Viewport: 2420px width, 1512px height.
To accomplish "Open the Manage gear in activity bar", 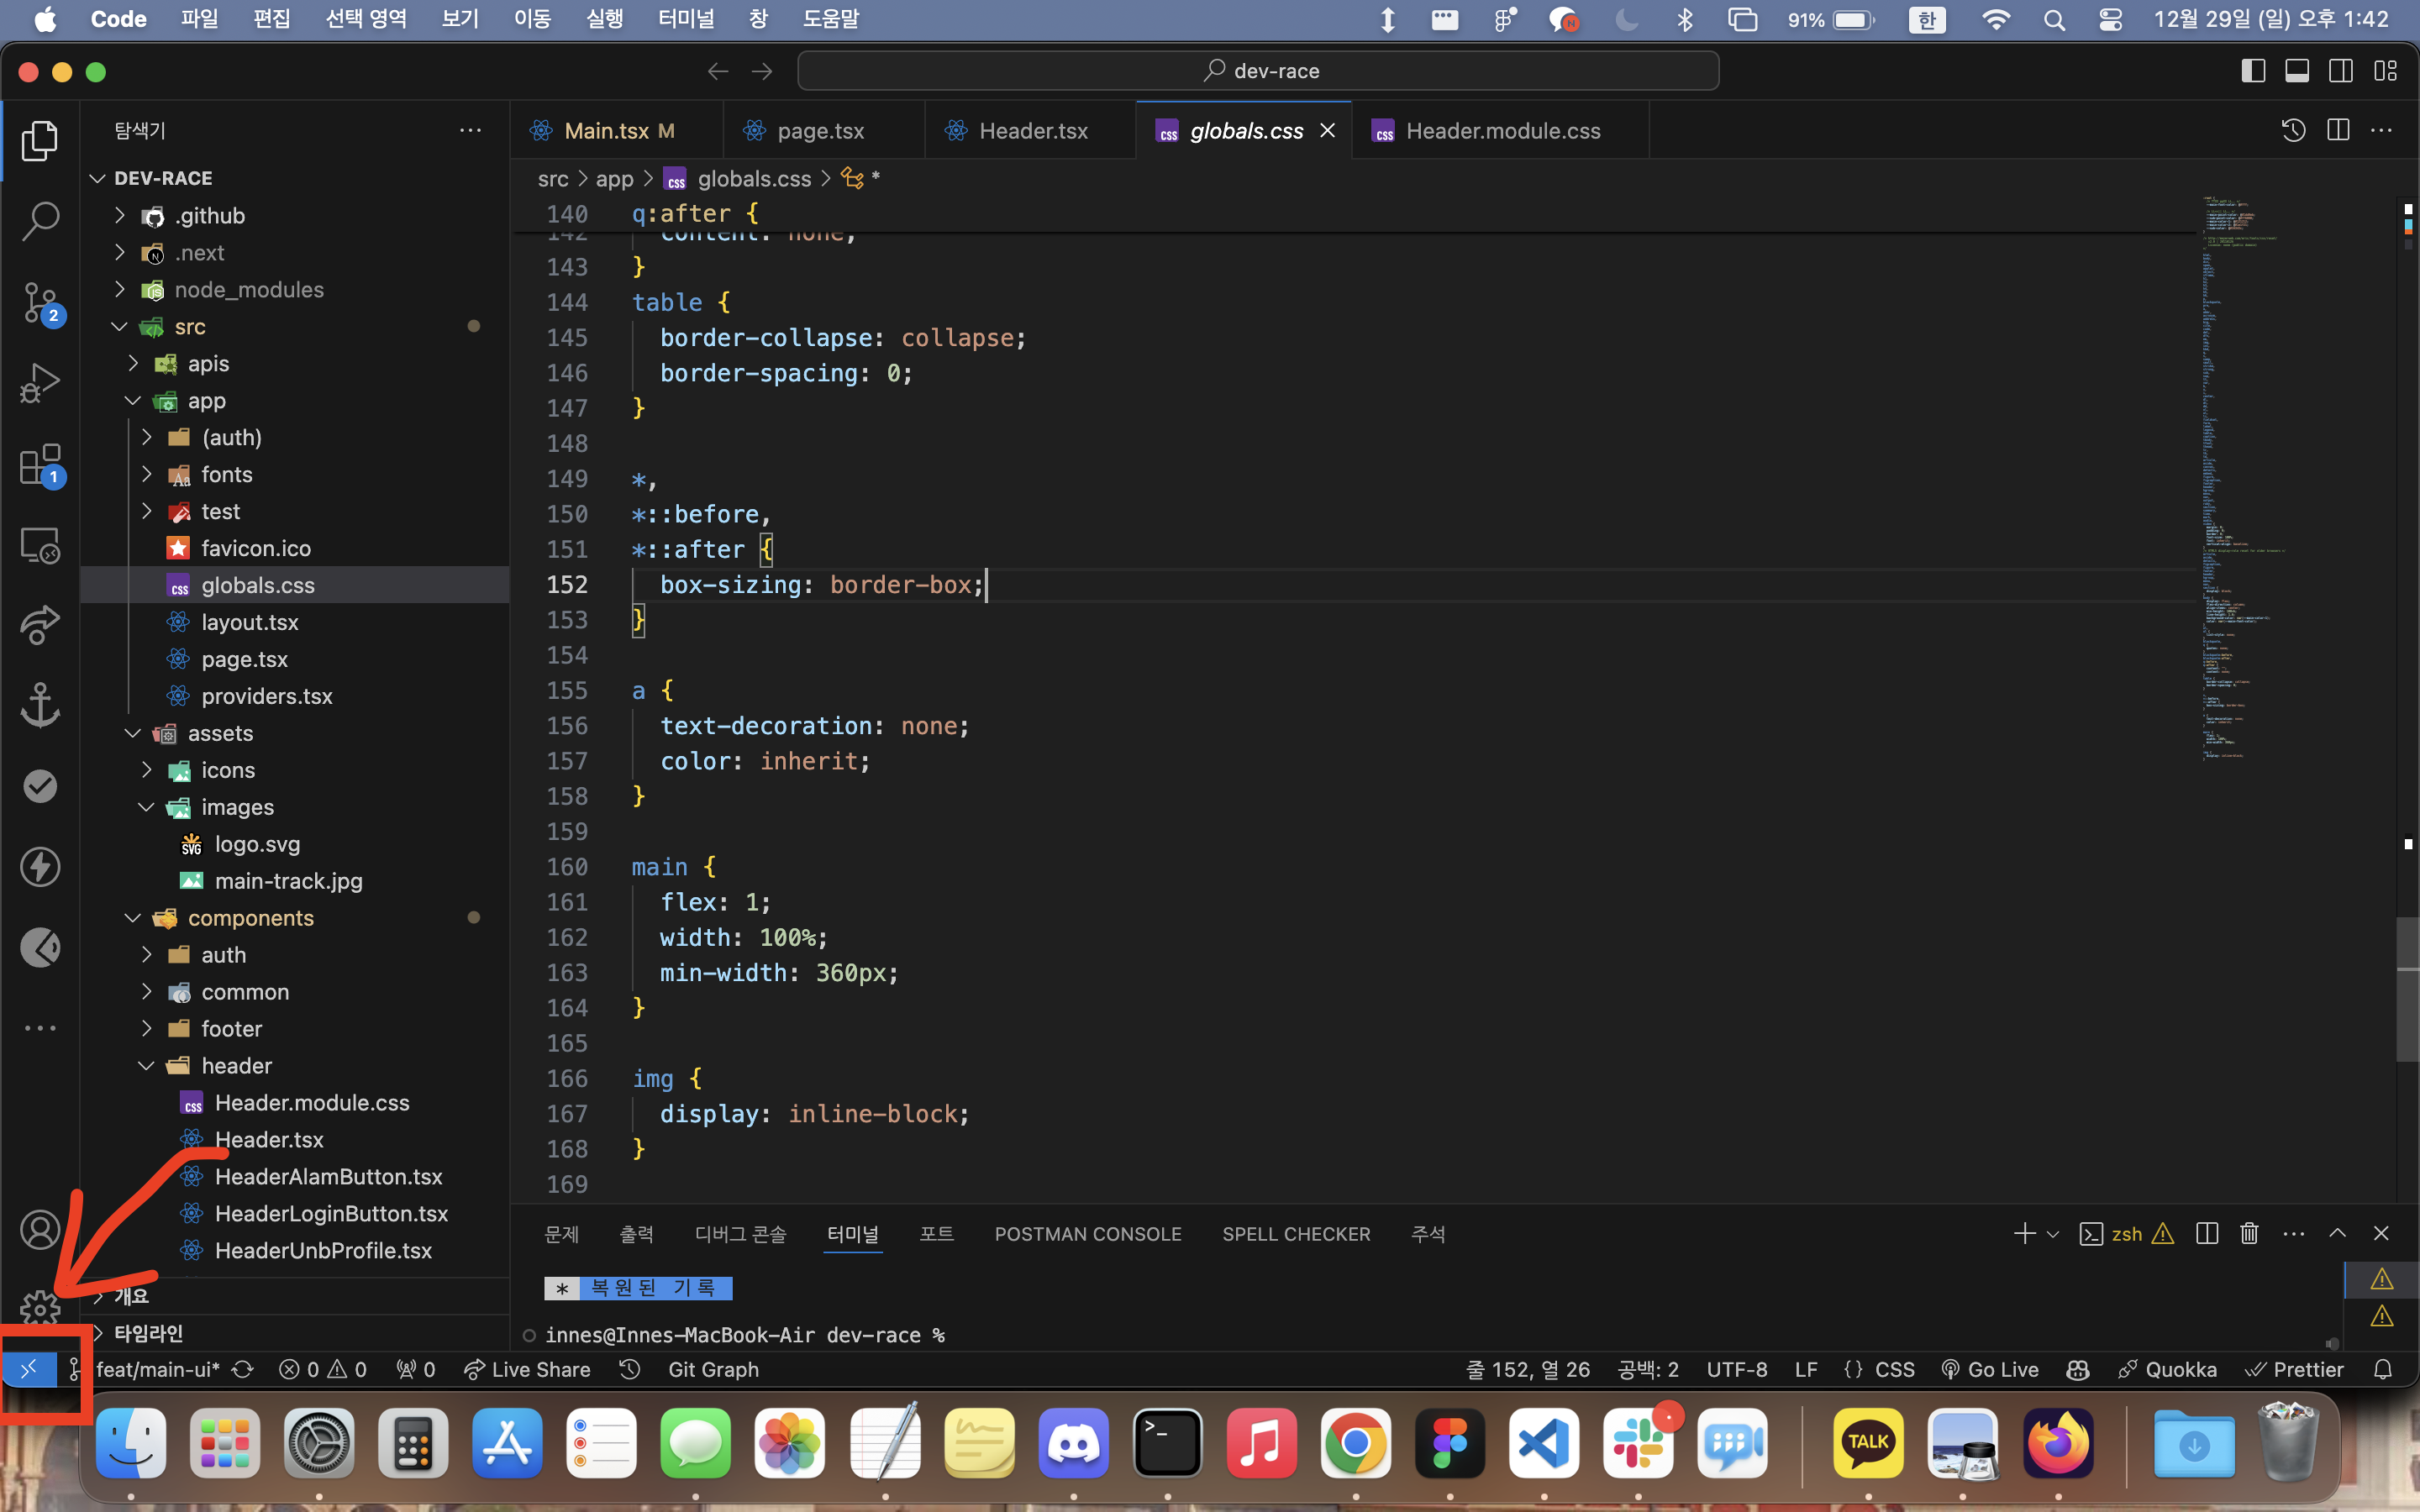I will 40,1306.
